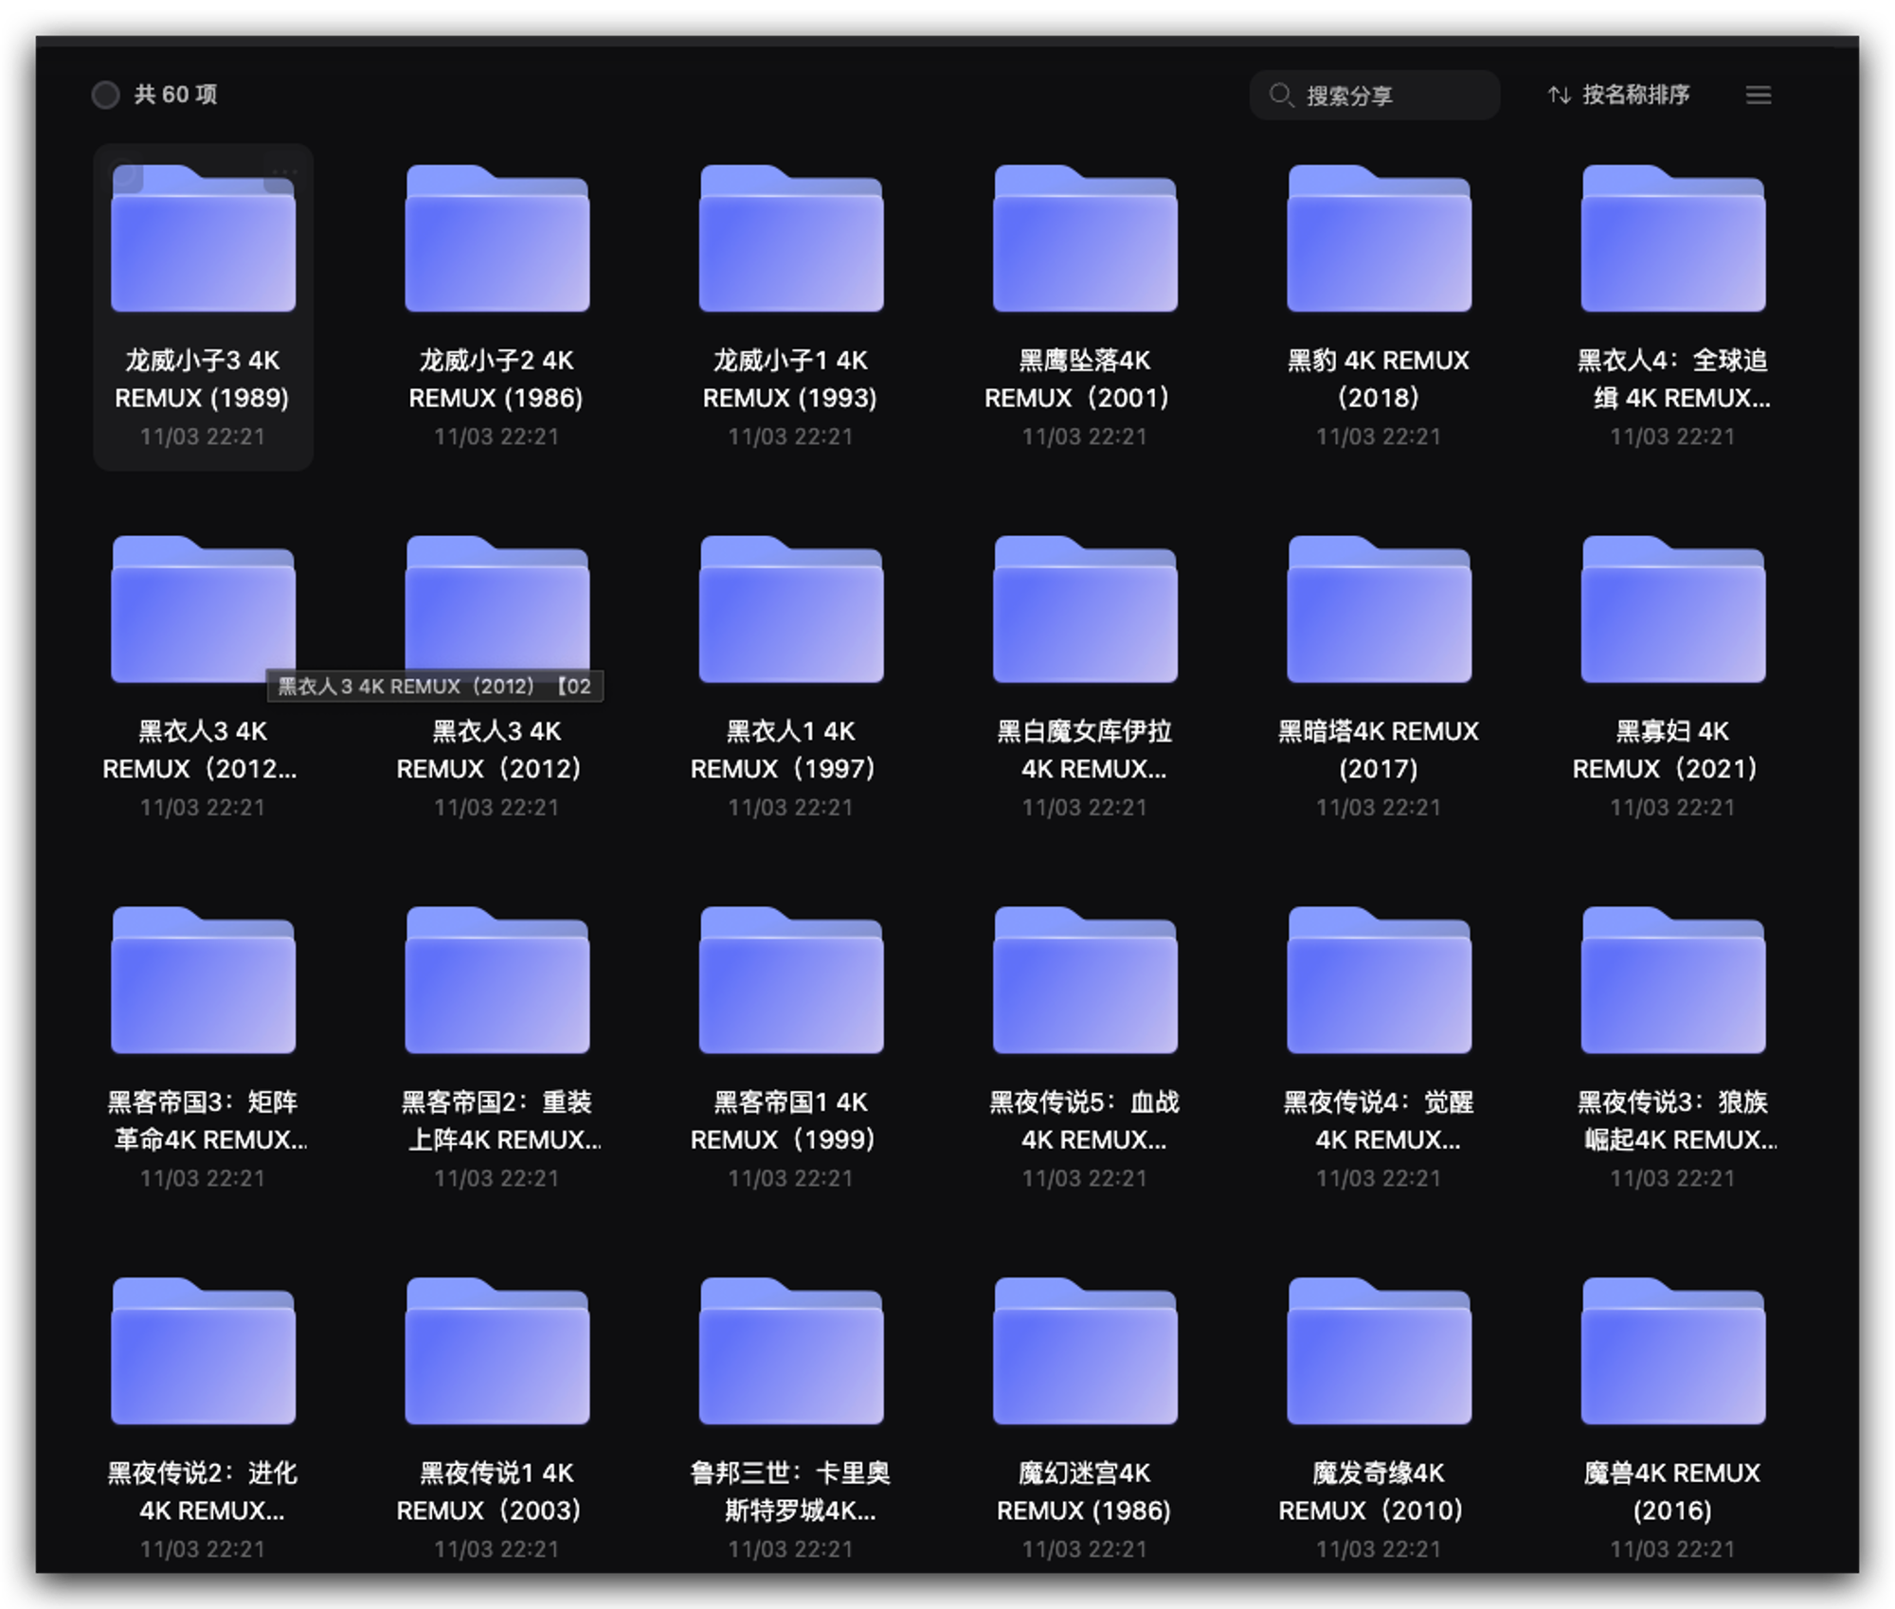The height and width of the screenshot is (1609, 1895).
Task: Switch layout using the list view icon
Action: coord(1759,95)
